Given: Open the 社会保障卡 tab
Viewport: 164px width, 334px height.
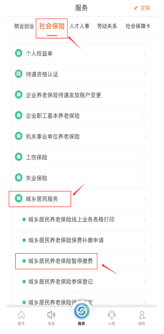Looking at the screenshot, I should [x=138, y=26].
